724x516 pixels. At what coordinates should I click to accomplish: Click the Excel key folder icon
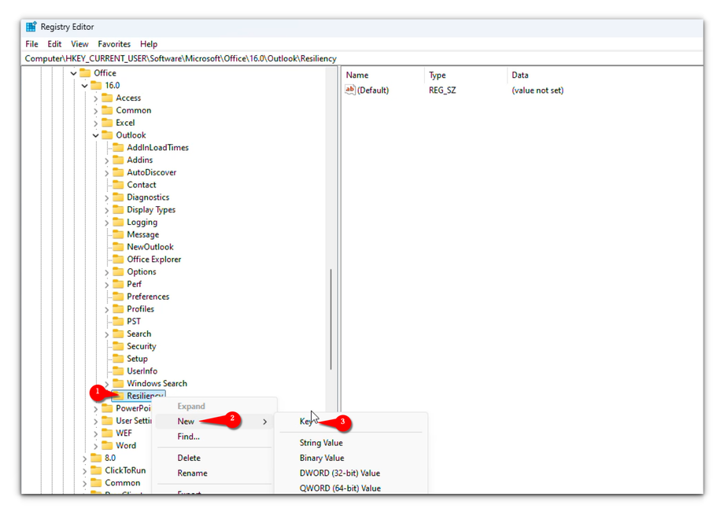point(107,123)
